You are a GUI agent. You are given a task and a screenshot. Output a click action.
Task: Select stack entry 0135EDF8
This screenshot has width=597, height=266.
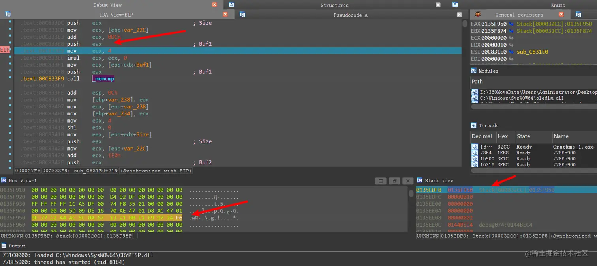point(507,190)
